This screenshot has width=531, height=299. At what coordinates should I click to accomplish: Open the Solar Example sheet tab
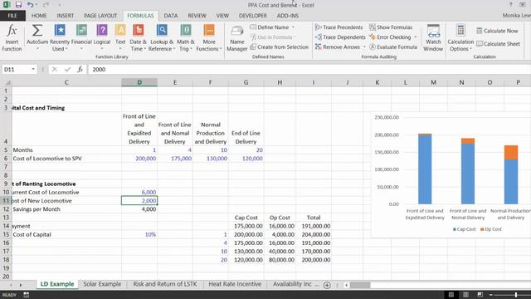[102, 284]
